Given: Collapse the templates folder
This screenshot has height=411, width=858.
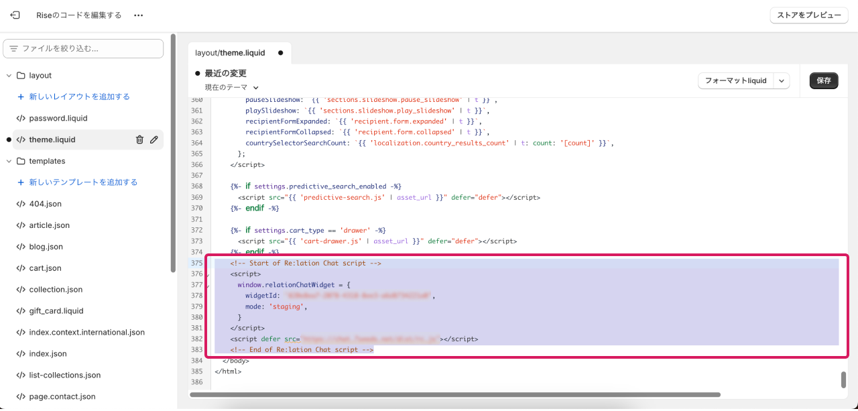Looking at the screenshot, I should point(9,161).
